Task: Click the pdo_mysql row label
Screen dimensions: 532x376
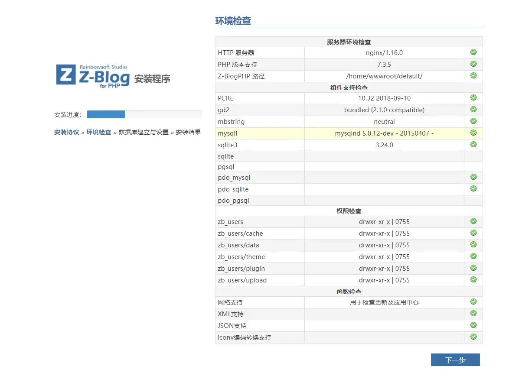Action: 234,178
